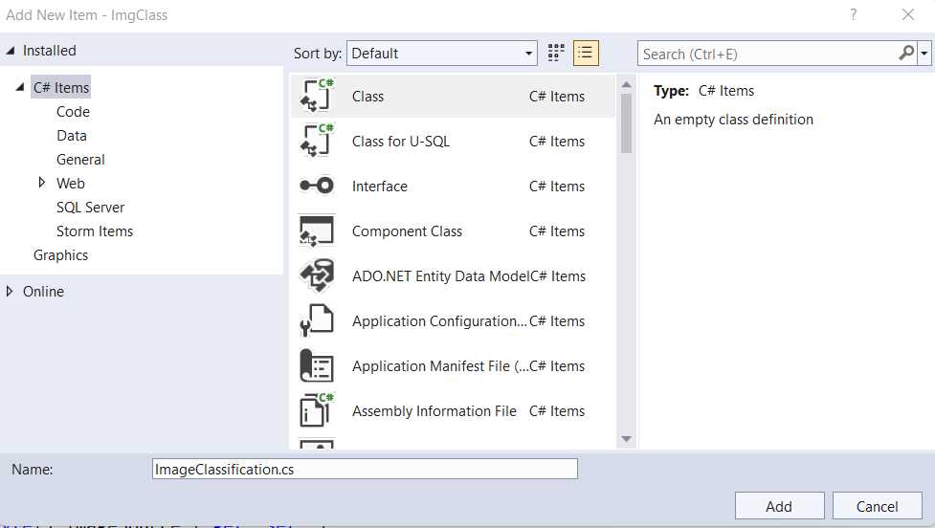The width and height of the screenshot is (935, 528).
Task: Select the Installed label
Action: coord(49,51)
